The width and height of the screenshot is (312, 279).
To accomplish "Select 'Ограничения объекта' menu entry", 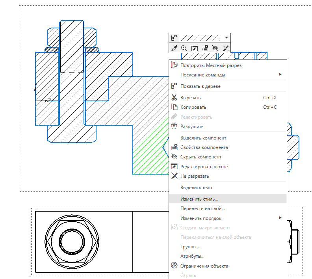I will tap(228, 266).
